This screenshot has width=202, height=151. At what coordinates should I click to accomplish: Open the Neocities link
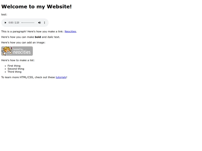pyautogui.click(x=70, y=31)
